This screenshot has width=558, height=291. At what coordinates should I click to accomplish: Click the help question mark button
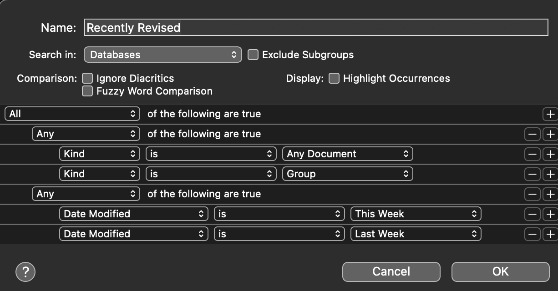point(25,272)
